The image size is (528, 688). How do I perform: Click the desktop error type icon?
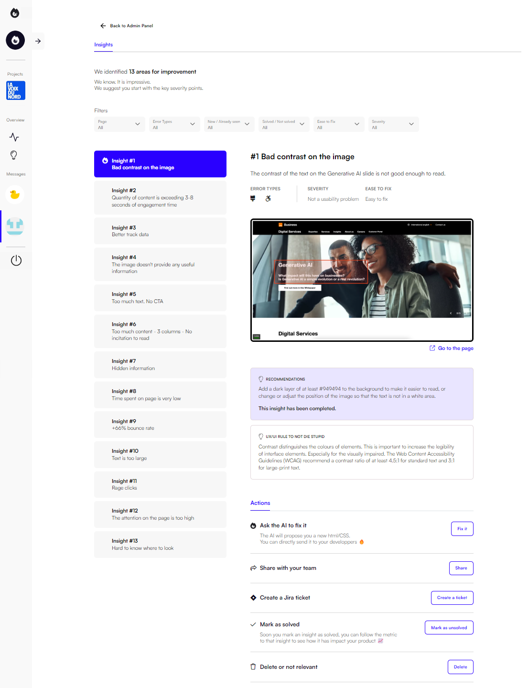(253, 198)
